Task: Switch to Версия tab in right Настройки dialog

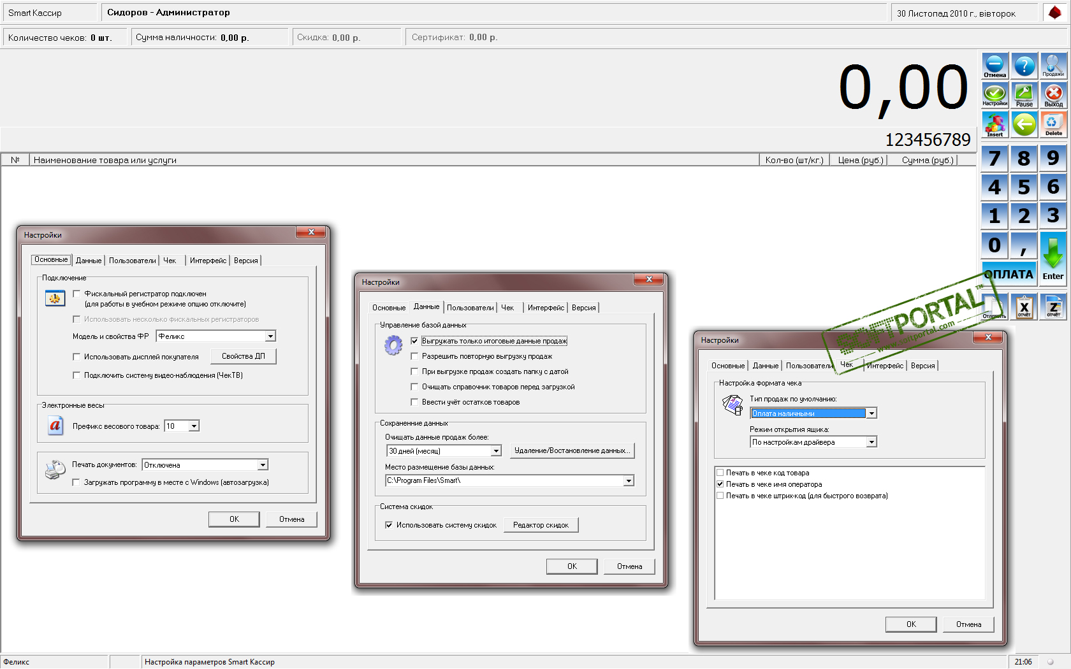Action: click(923, 366)
